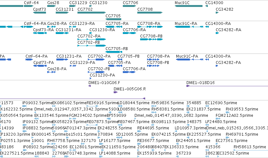The height and width of the screenshot is (158, 268).
Task: Click EST RH39553.5prime
Action: coord(228,112)
